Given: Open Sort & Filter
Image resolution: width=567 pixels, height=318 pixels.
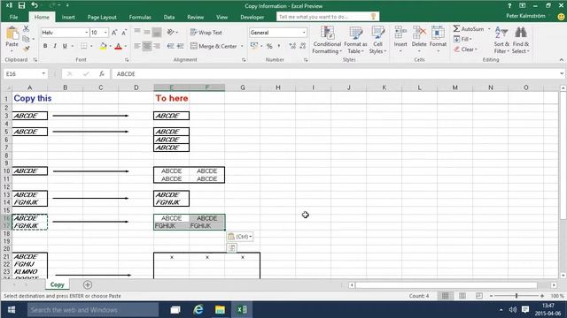Looking at the screenshot, I should (501, 41).
